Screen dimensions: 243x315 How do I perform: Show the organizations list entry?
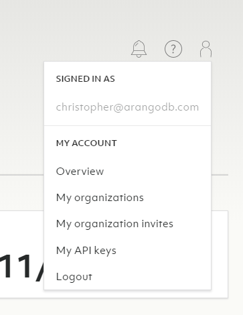coord(127,198)
